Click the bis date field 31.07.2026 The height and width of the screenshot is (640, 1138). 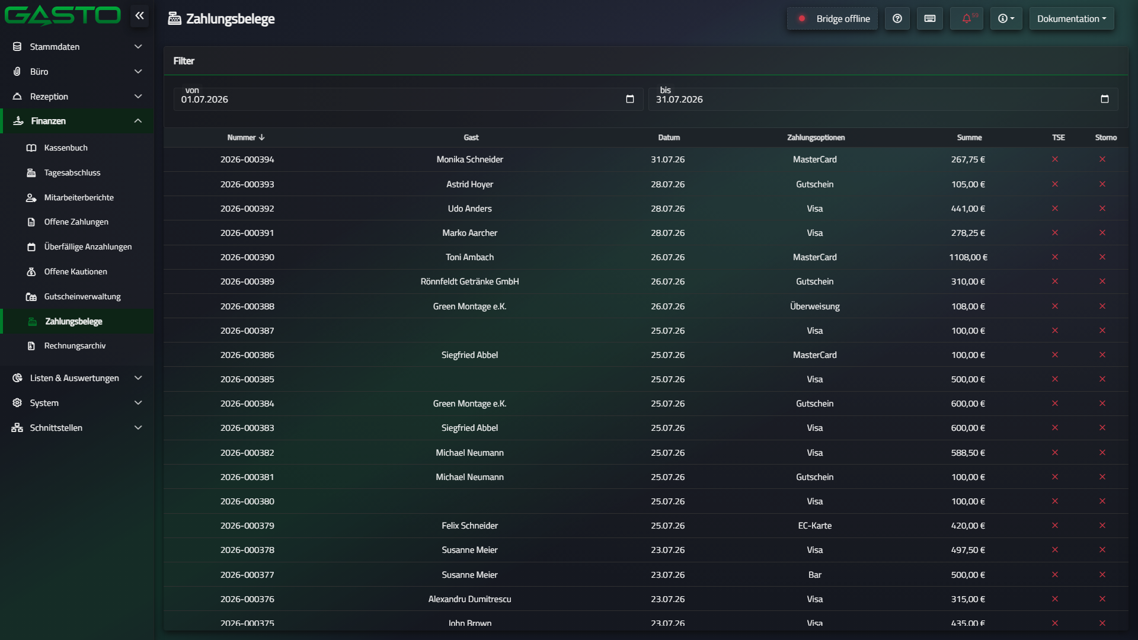[x=883, y=99]
